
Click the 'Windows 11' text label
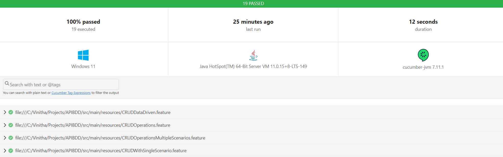tap(83, 66)
